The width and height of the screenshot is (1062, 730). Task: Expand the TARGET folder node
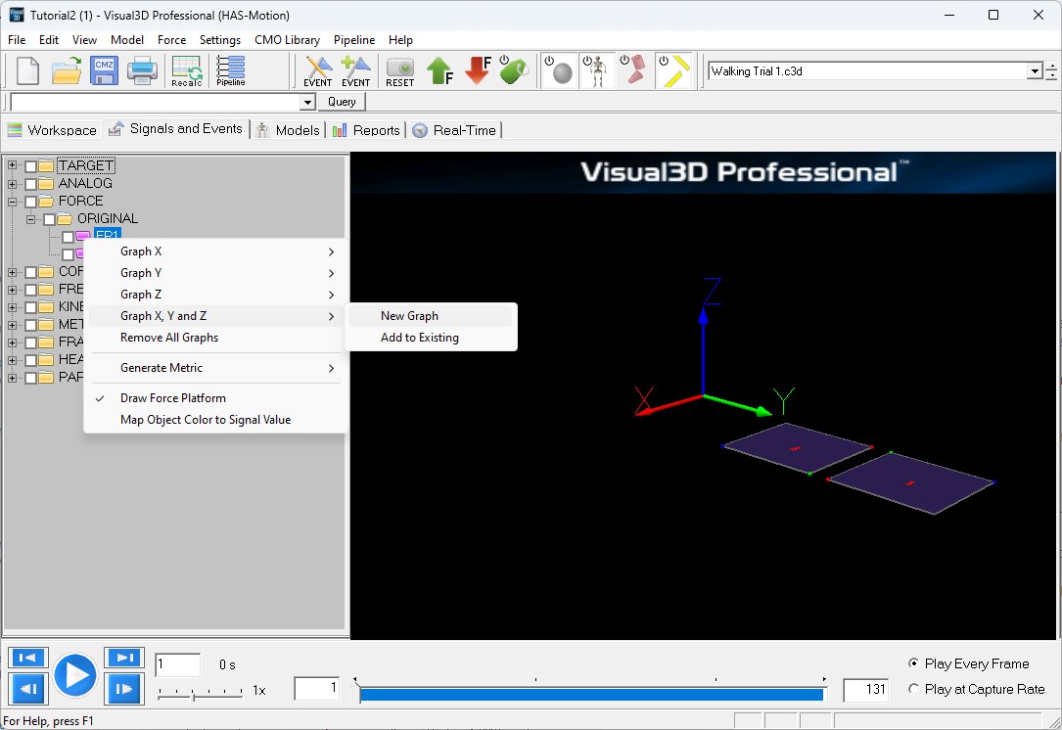pos(12,166)
